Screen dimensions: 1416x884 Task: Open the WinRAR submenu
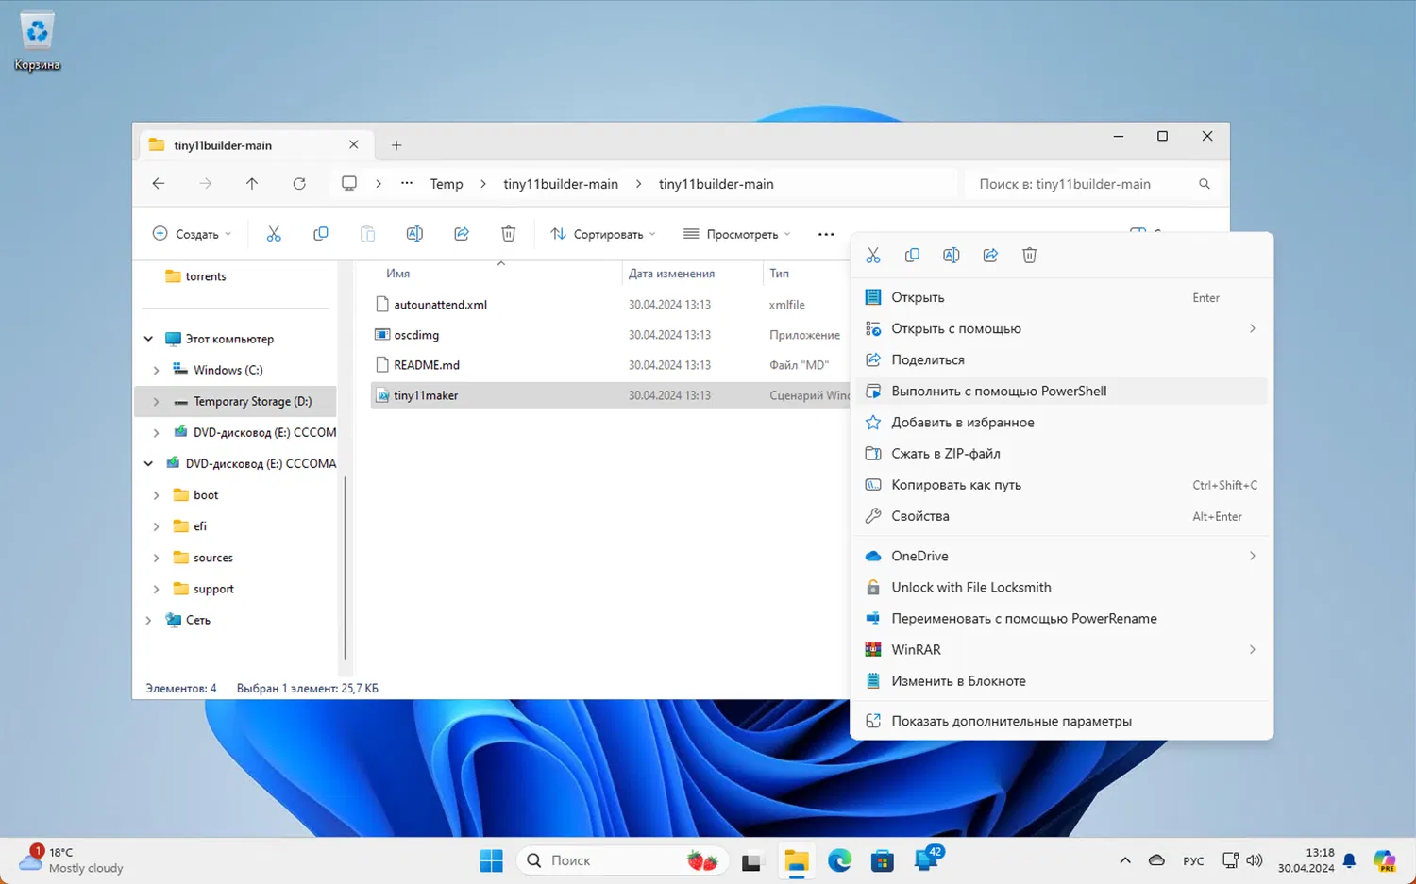[916, 649]
